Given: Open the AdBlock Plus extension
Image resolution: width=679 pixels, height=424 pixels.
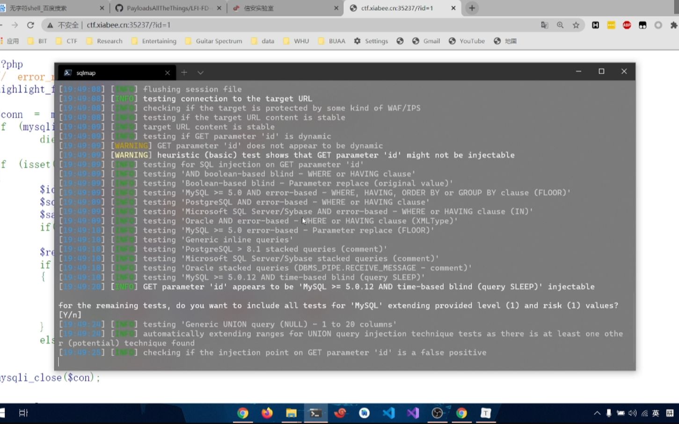Looking at the screenshot, I should point(627,25).
